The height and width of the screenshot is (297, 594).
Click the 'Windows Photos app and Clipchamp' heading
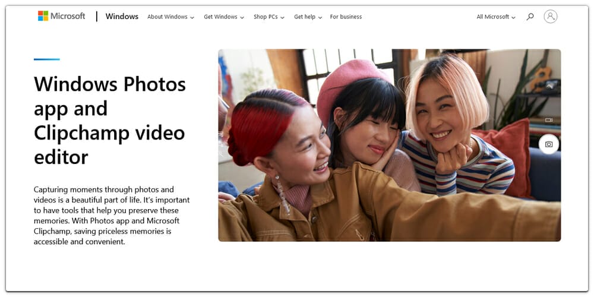click(110, 121)
